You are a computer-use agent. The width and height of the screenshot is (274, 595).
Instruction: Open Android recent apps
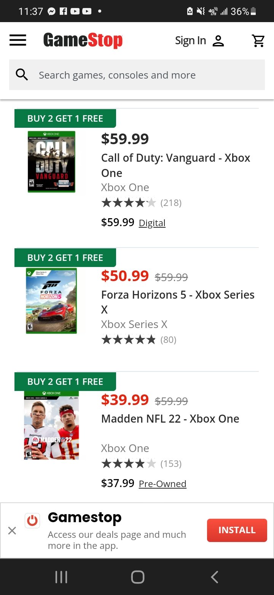pos(61,577)
